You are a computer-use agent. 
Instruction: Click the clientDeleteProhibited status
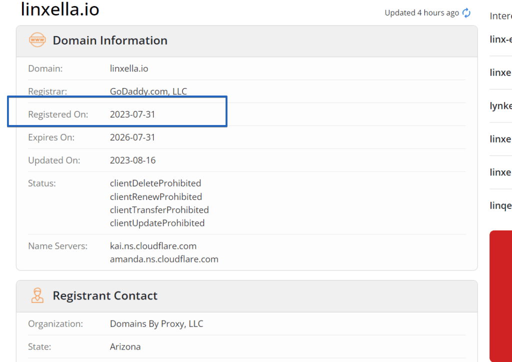tap(155, 183)
